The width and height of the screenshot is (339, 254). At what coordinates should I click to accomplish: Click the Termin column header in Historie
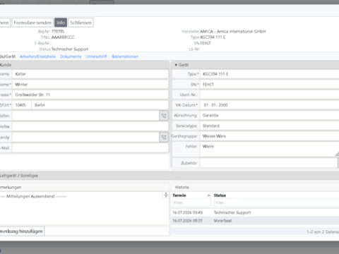pos(179,195)
